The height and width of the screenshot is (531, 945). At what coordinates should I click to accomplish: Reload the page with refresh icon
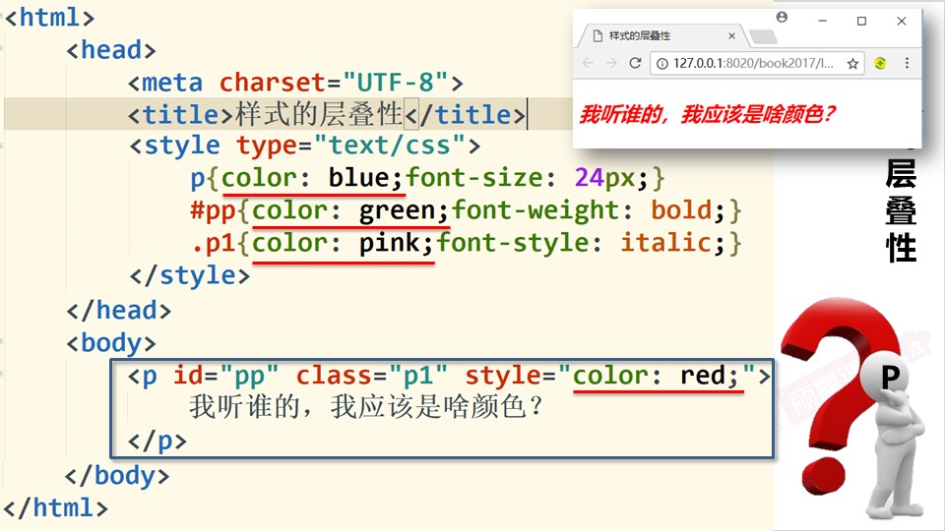click(635, 63)
